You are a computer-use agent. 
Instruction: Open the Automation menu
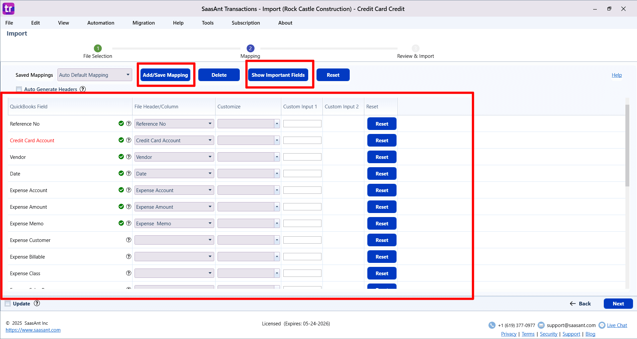(x=101, y=23)
